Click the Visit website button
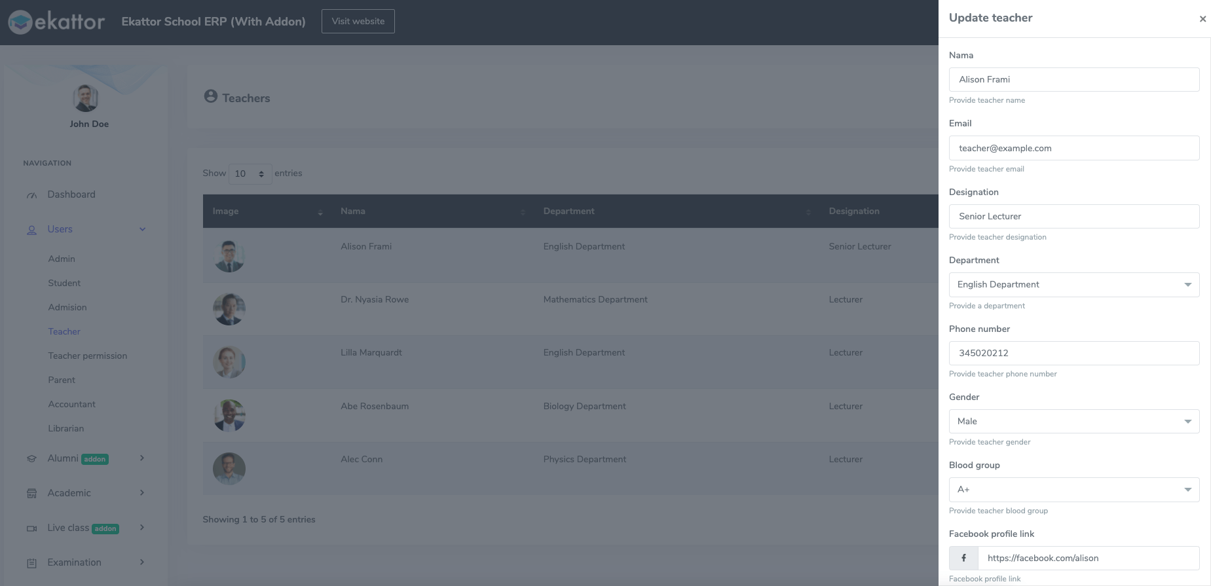Viewport: 1211px width, 586px height. (358, 21)
